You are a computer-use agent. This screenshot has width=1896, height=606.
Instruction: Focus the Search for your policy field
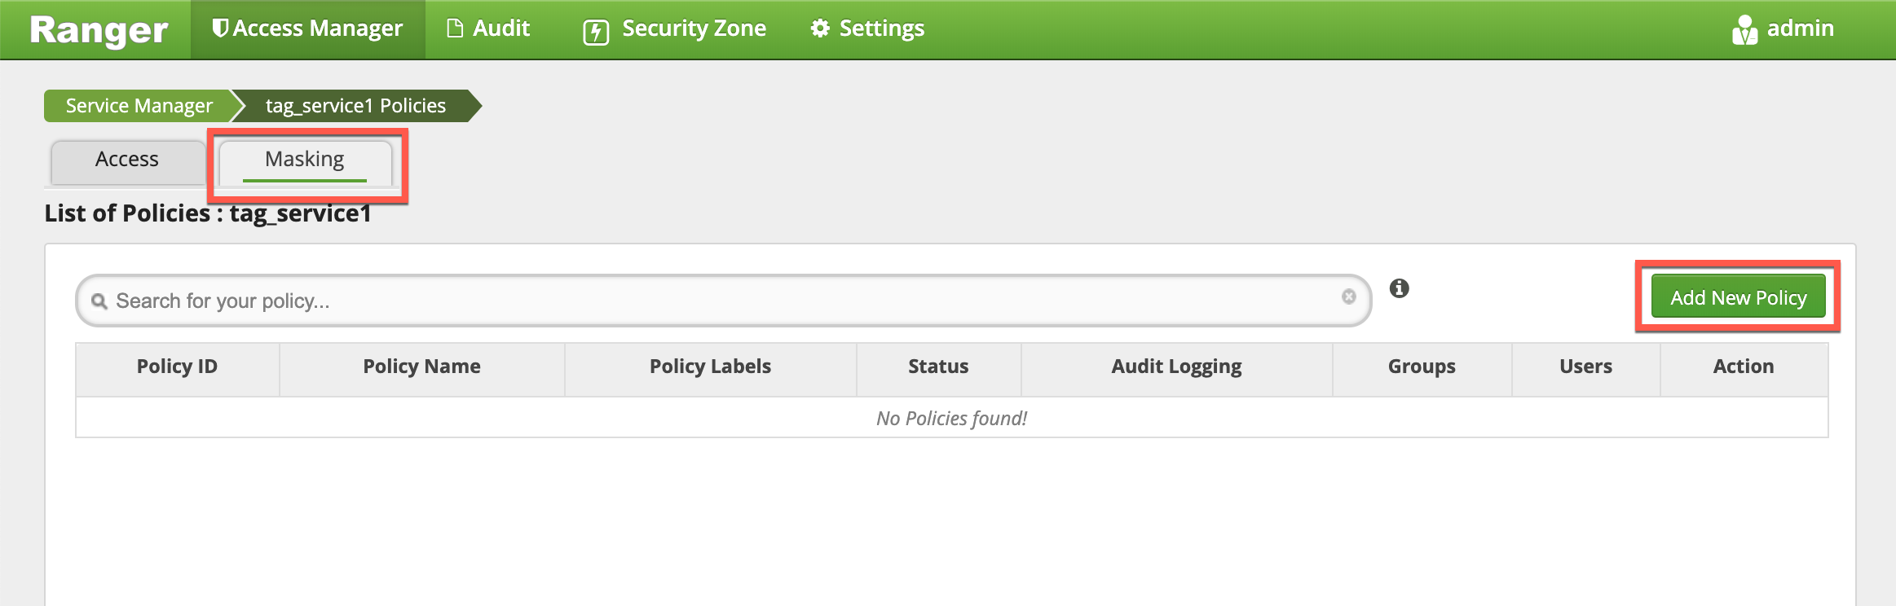[717, 301]
